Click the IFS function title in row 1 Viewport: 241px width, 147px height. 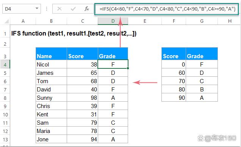74,33
